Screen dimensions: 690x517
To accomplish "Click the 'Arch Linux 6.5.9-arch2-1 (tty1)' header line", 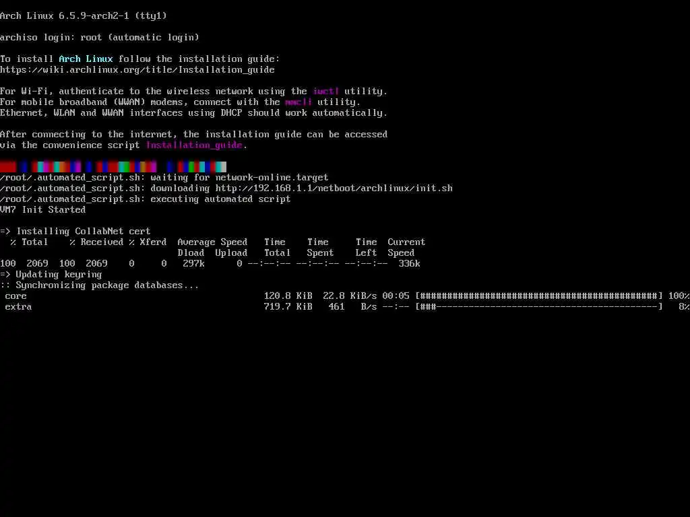I will tap(84, 16).
